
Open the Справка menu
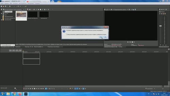[37, 3]
